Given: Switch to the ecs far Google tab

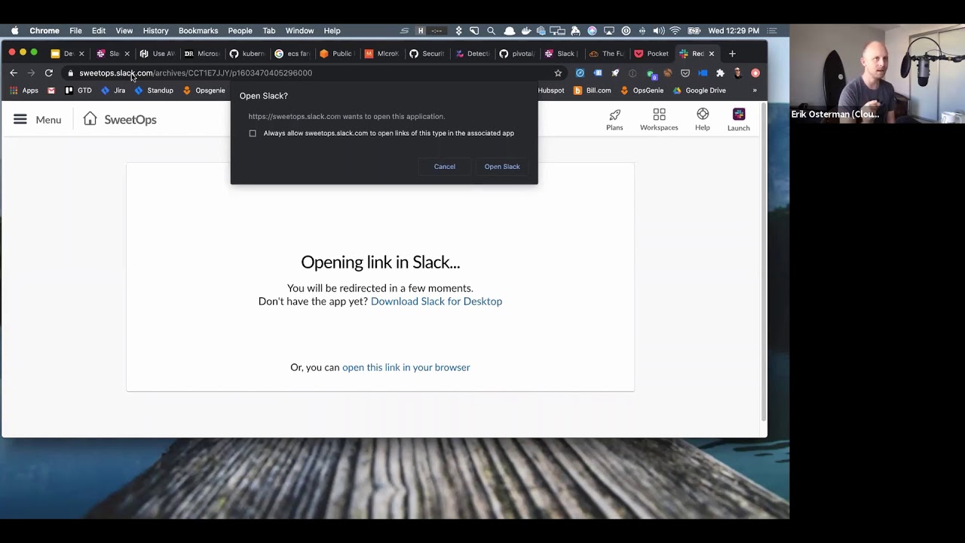Looking at the screenshot, I should [292, 54].
